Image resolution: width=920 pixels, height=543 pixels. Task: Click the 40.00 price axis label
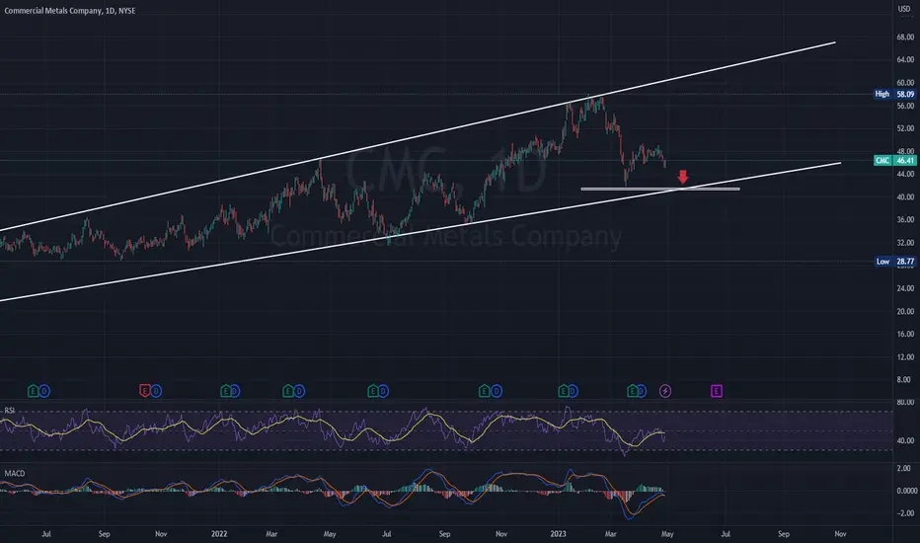(905, 196)
